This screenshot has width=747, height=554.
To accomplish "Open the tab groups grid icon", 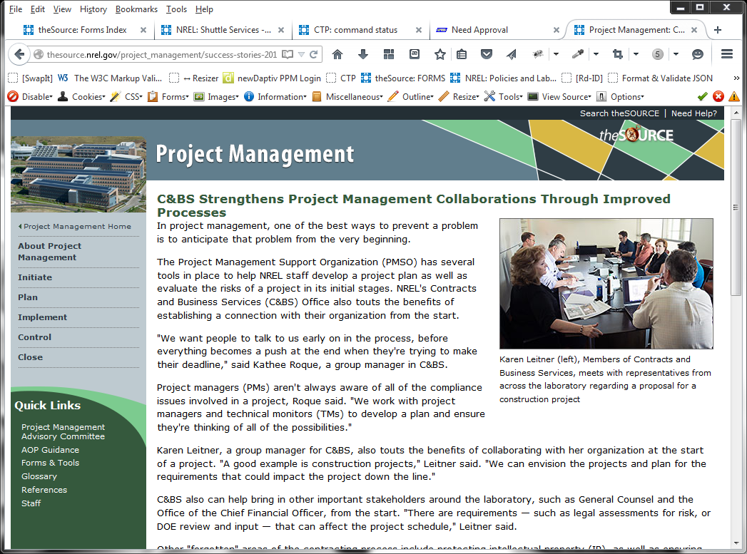I will 389,54.
